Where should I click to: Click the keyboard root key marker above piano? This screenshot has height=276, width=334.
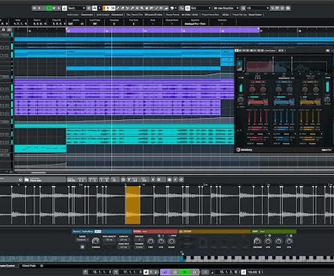(182, 253)
